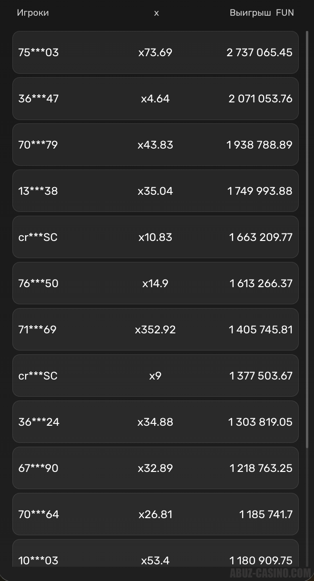Click the "x" multiplier column header
314x581 pixels.
pos(156,13)
